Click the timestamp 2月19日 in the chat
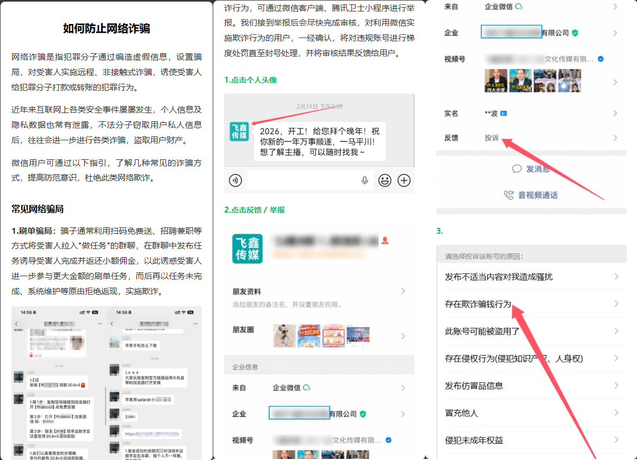The width and height of the screenshot is (637, 460). tap(320, 107)
